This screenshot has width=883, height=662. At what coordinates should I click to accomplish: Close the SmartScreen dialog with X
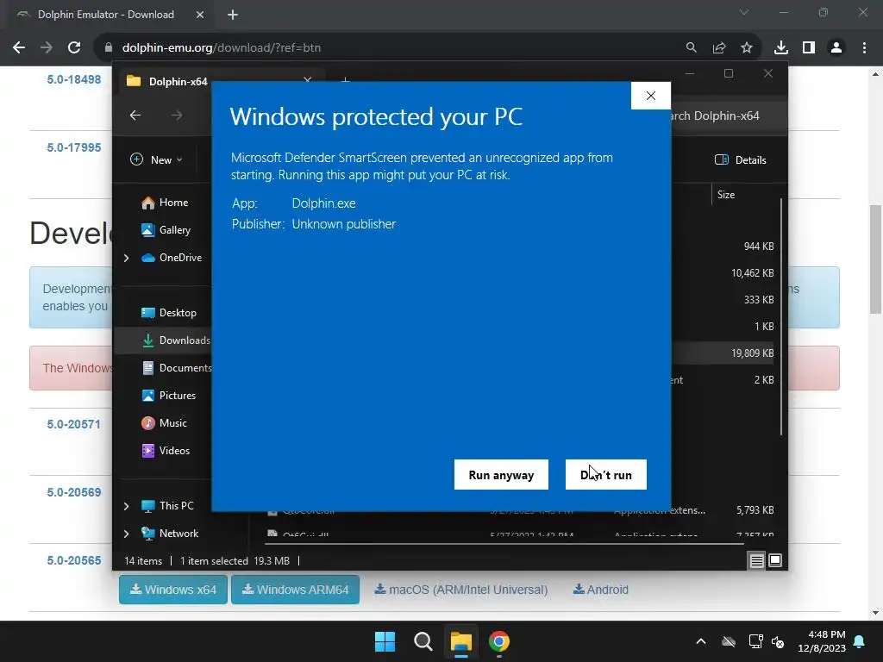[x=650, y=96]
